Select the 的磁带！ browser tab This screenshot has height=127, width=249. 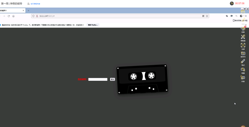click(12, 11)
